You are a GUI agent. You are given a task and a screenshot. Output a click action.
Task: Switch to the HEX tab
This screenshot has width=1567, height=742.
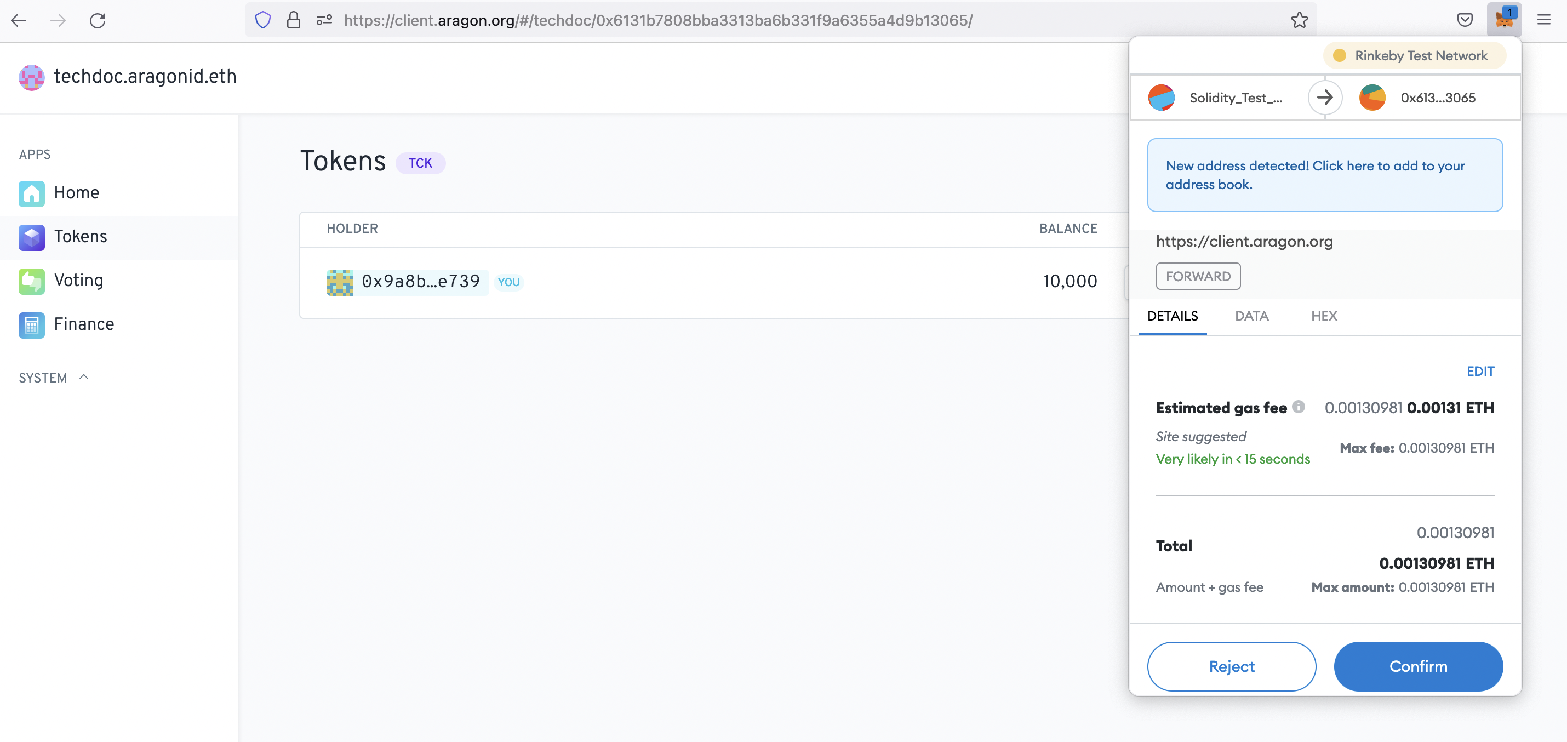coord(1324,316)
